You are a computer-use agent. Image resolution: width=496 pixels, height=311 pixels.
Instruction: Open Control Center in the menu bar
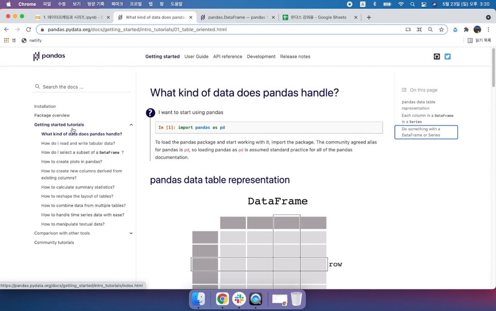(424, 4)
